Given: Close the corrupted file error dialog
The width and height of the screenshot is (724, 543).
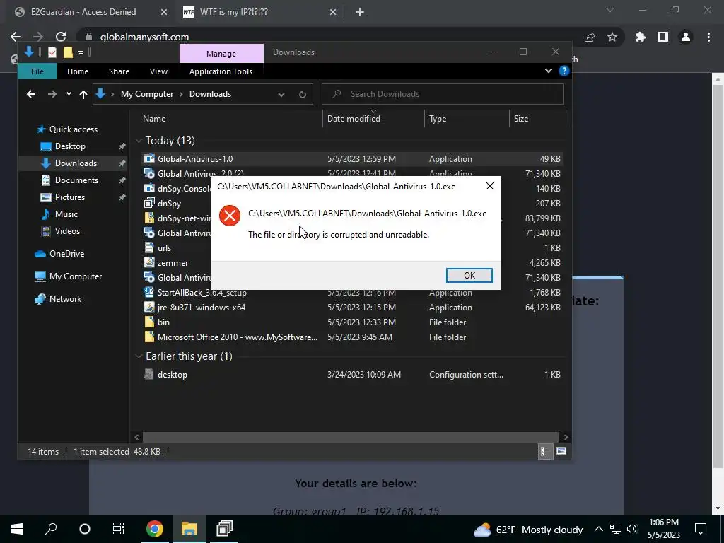Looking at the screenshot, I should coord(489,186).
